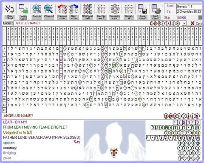Select matrix row number 1
This screenshot has width=204, height=163.
(x=4, y=48)
